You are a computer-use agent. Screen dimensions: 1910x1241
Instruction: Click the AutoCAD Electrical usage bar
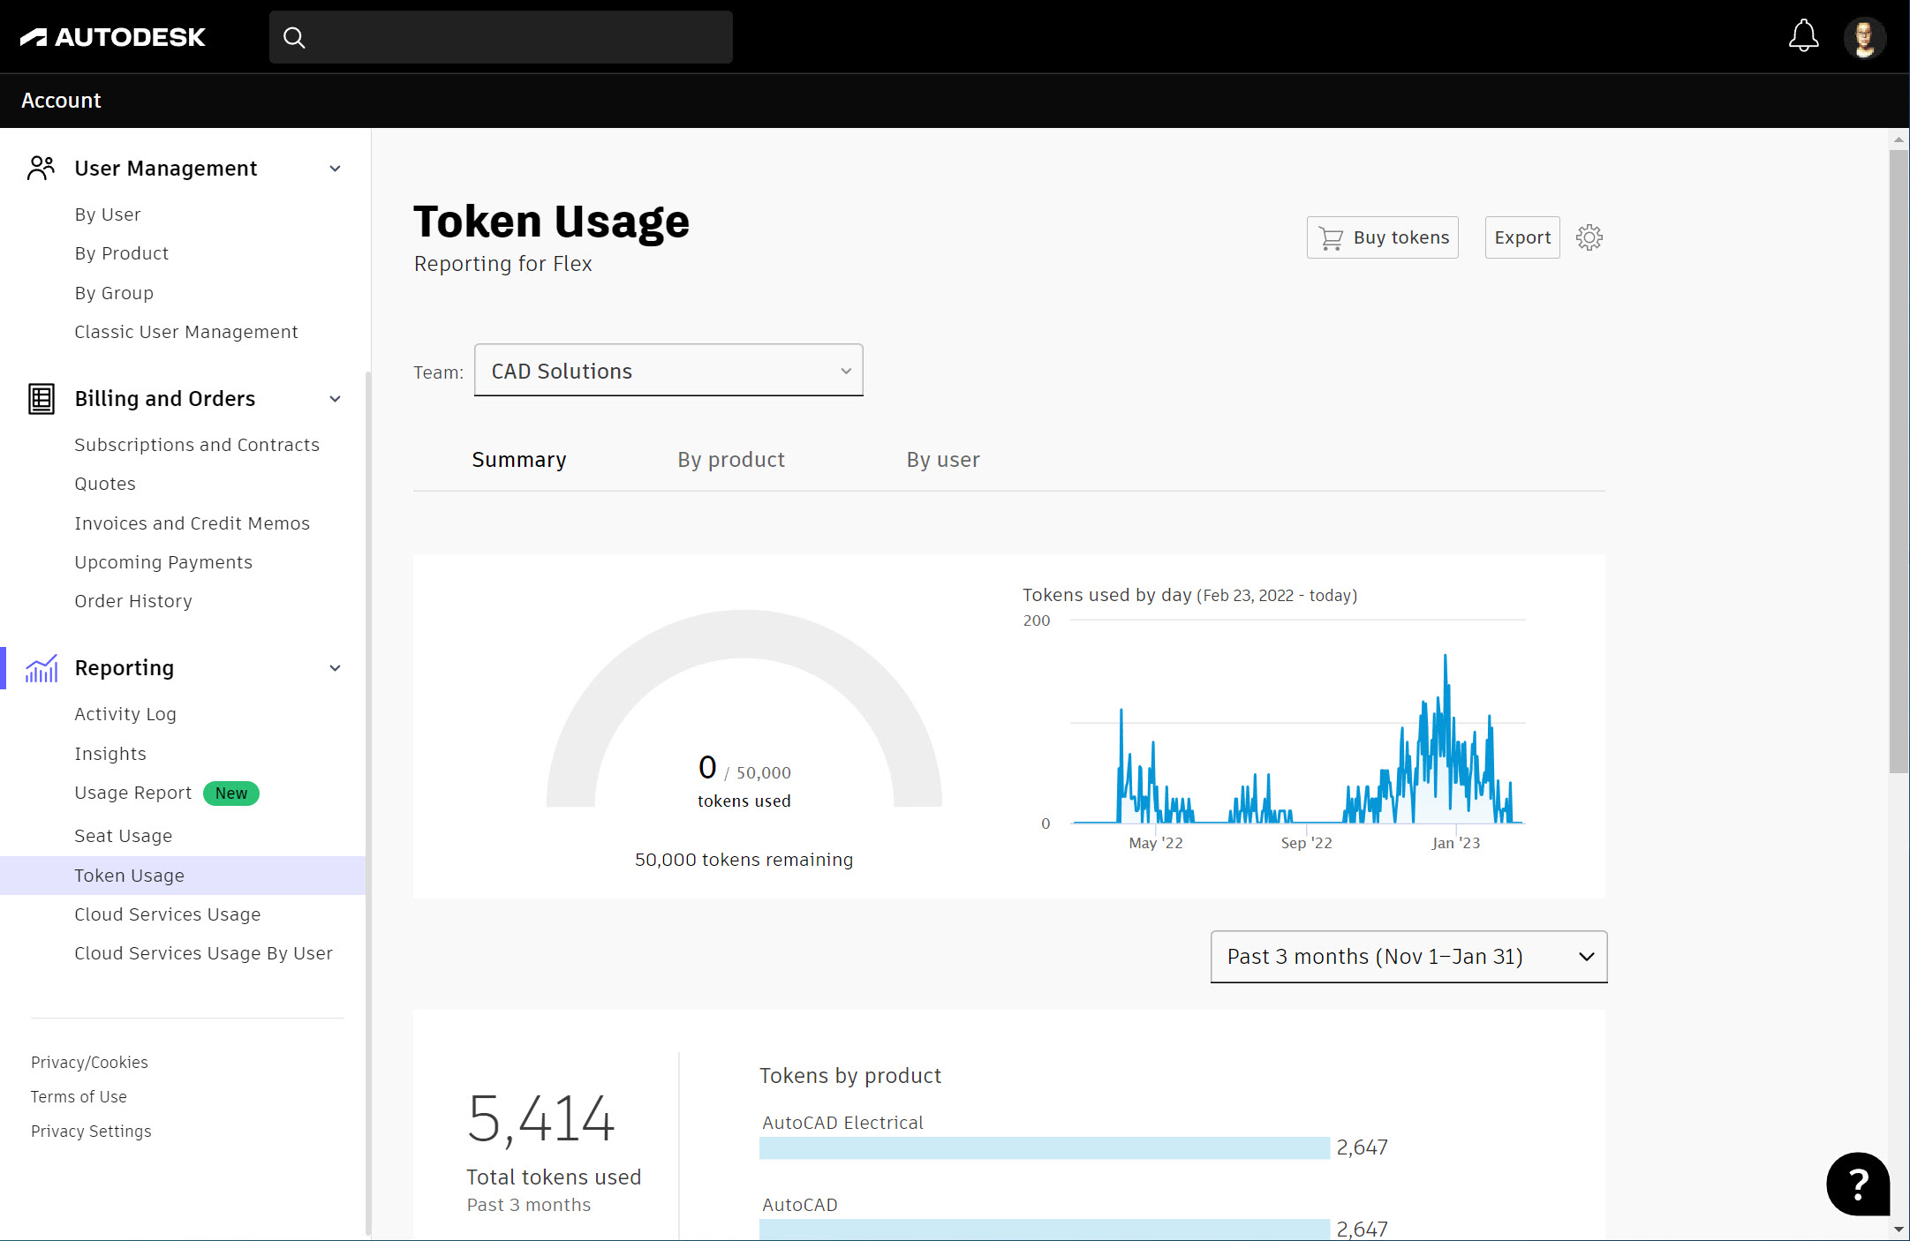[x=1045, y=1147]
